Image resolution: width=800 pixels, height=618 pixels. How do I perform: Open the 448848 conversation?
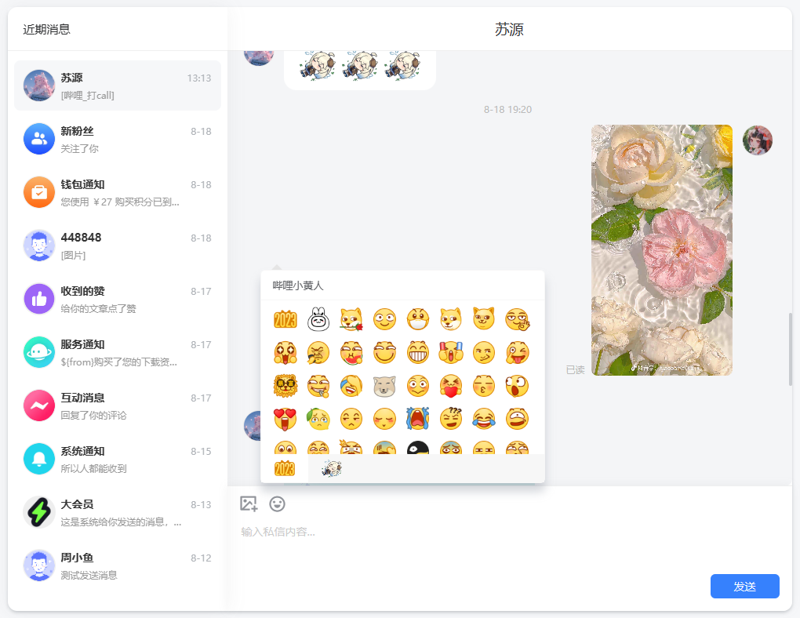(x=118, y=245)
